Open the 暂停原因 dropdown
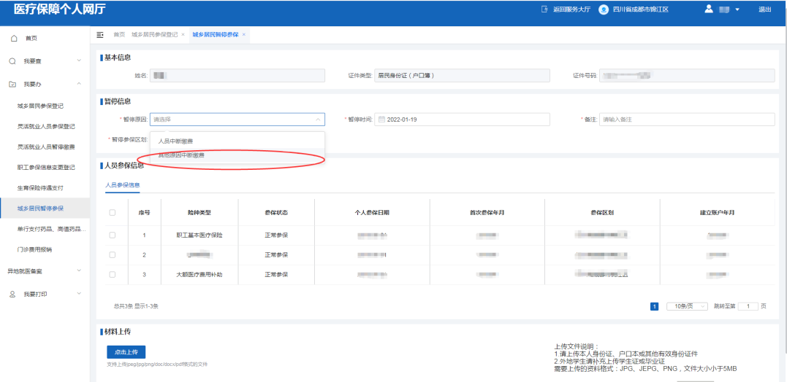Screen dimensions: 787x382 (x=237, y=120)
